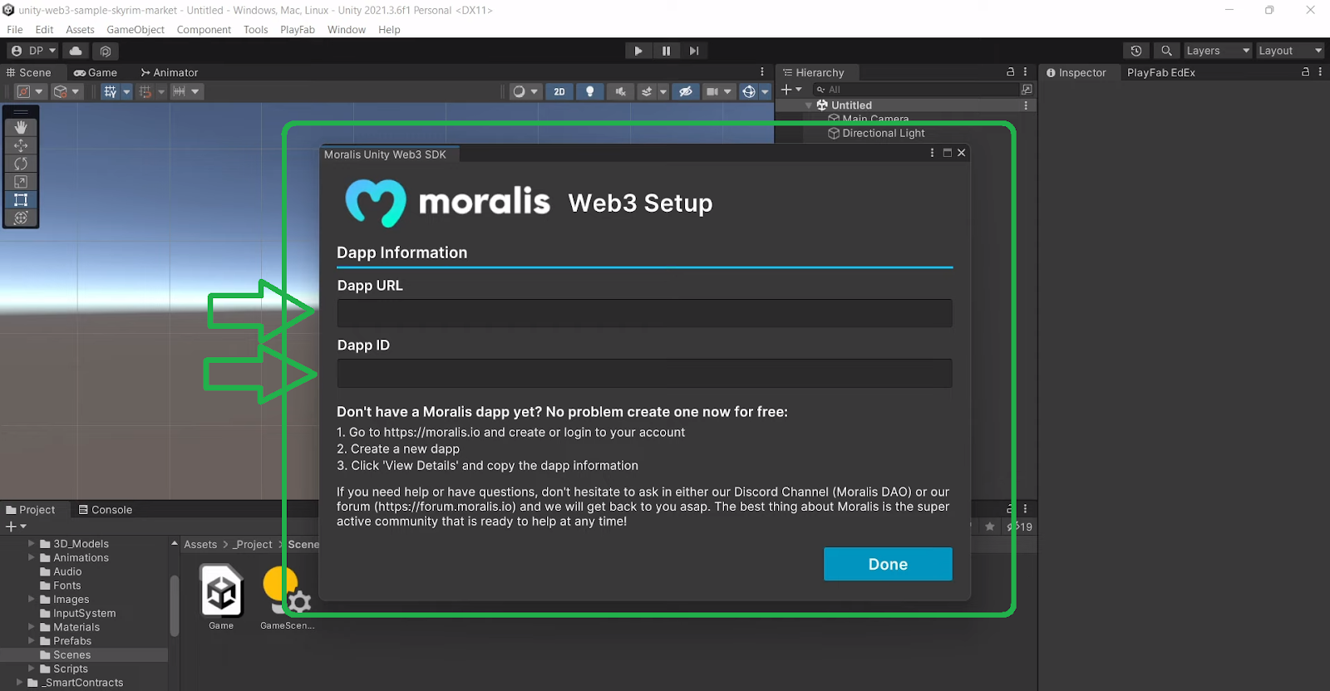The image size is (1330, 691).
Task: Open the global Search magnifier
Action: tap(1166, 51)
